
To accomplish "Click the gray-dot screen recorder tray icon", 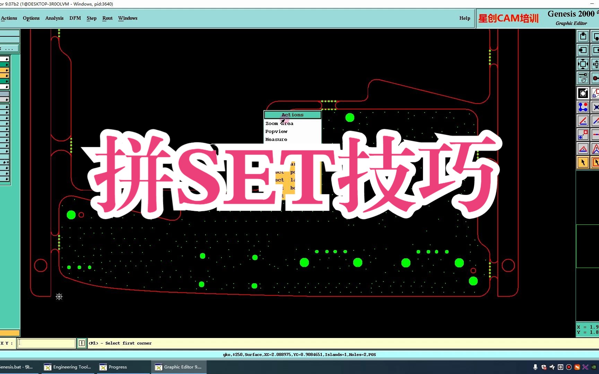I will pos(561,367).
